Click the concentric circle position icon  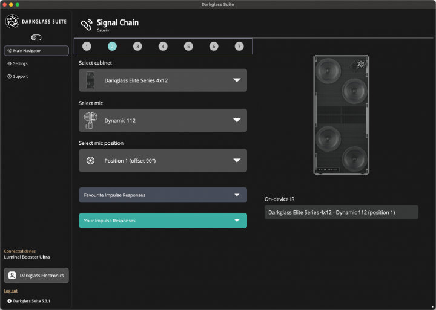90,160
